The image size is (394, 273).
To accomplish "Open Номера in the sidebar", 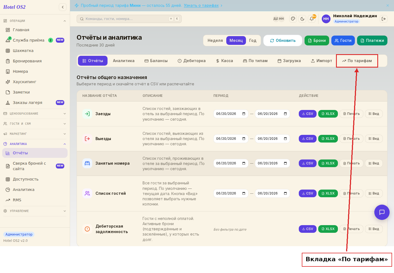I will tap(35, 71).
